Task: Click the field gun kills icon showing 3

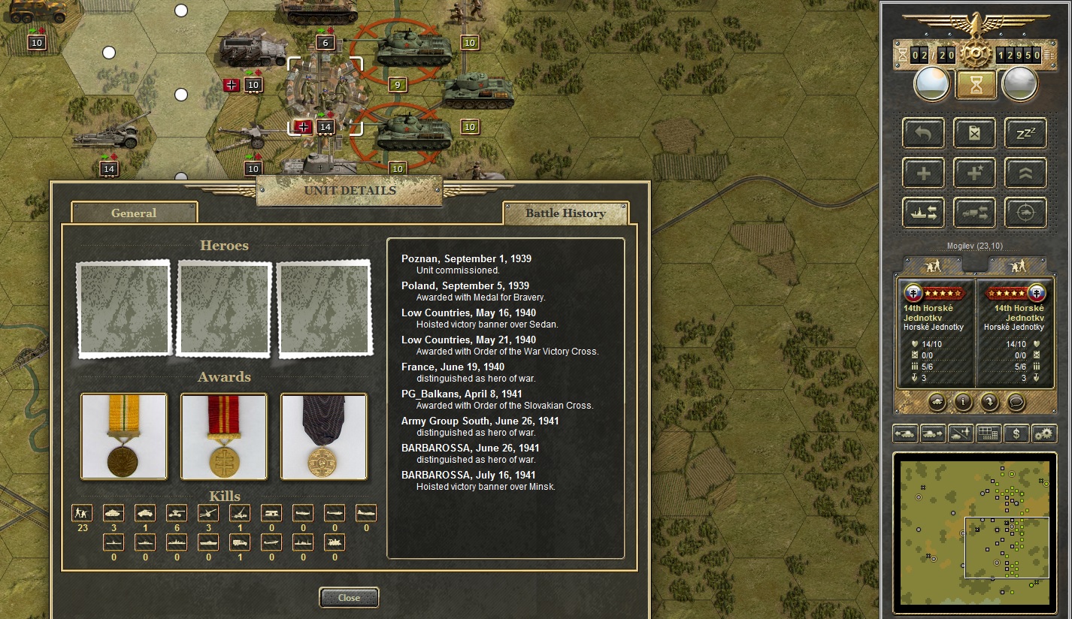Action: (x=208, y=513)
